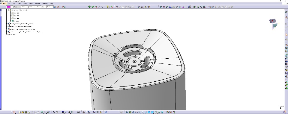Open the first Auto dropdown next to color
This screenshot has height=114, width=288.
[17, 7]
